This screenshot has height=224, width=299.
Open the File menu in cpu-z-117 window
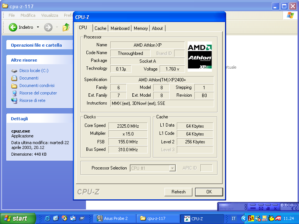12,15
